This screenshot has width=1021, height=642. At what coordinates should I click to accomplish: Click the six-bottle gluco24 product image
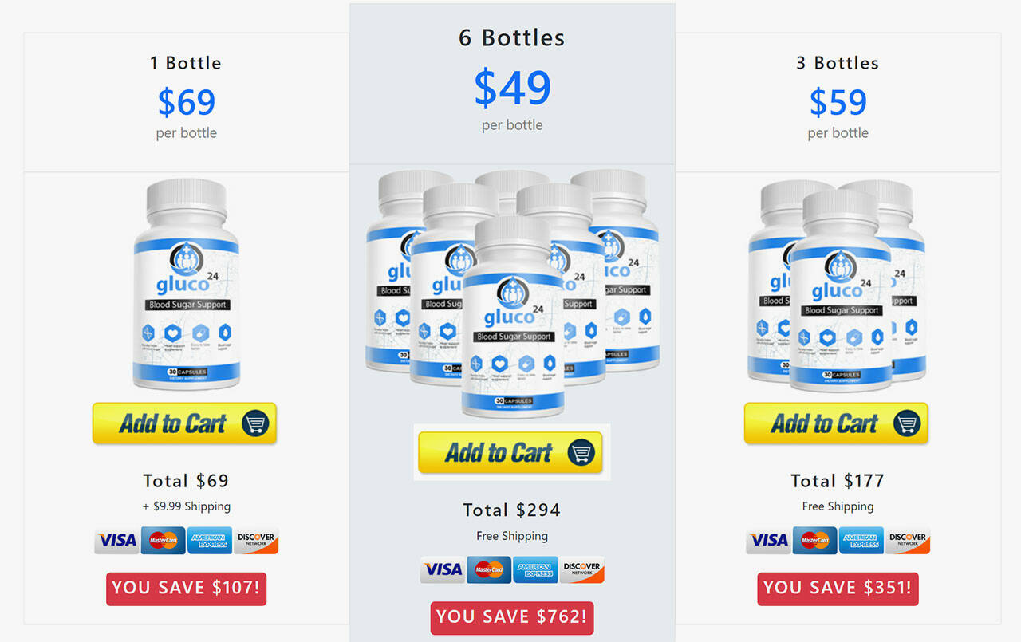tap(512, 293)
